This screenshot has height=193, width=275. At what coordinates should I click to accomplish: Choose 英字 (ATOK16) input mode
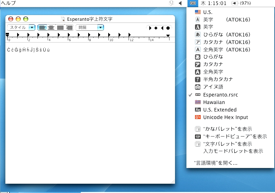230,19
